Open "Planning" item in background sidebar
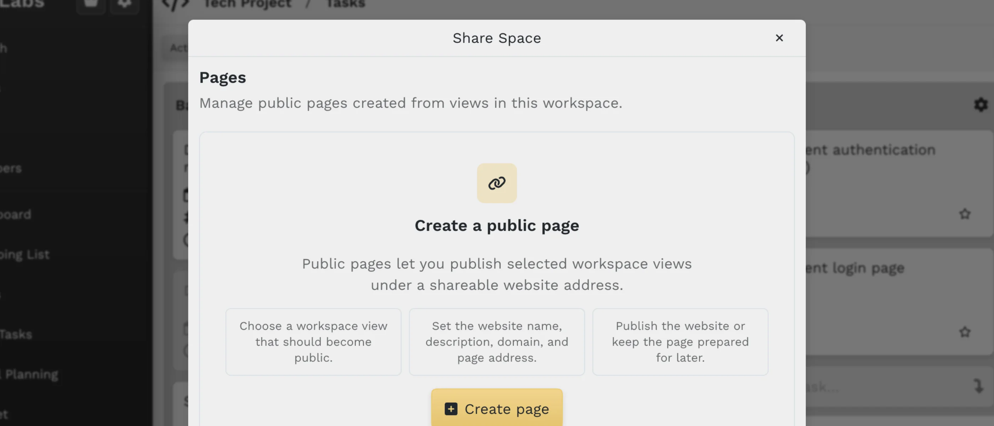The width and height of the screenshot is (994, 426). tap(29, 374)
